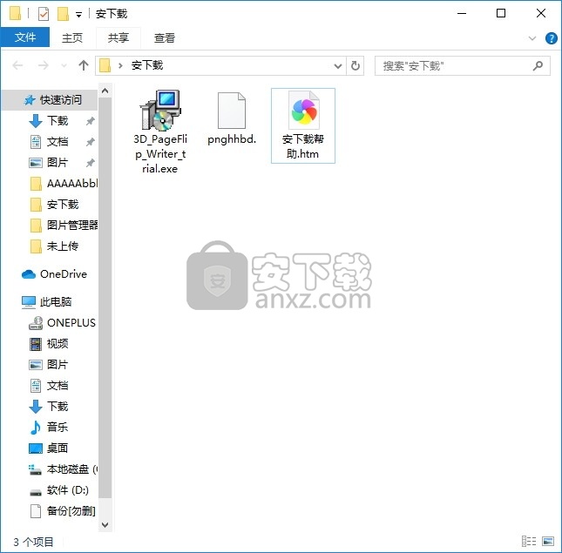Open the 文件 menu

[25, 37]
